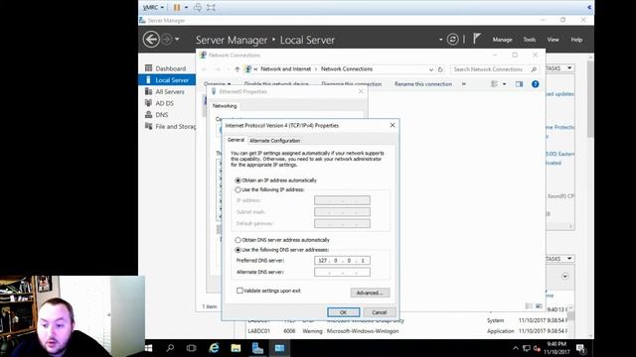Click the Alternate DNS server field
The image size is (636, 357).
click(342, 272)
